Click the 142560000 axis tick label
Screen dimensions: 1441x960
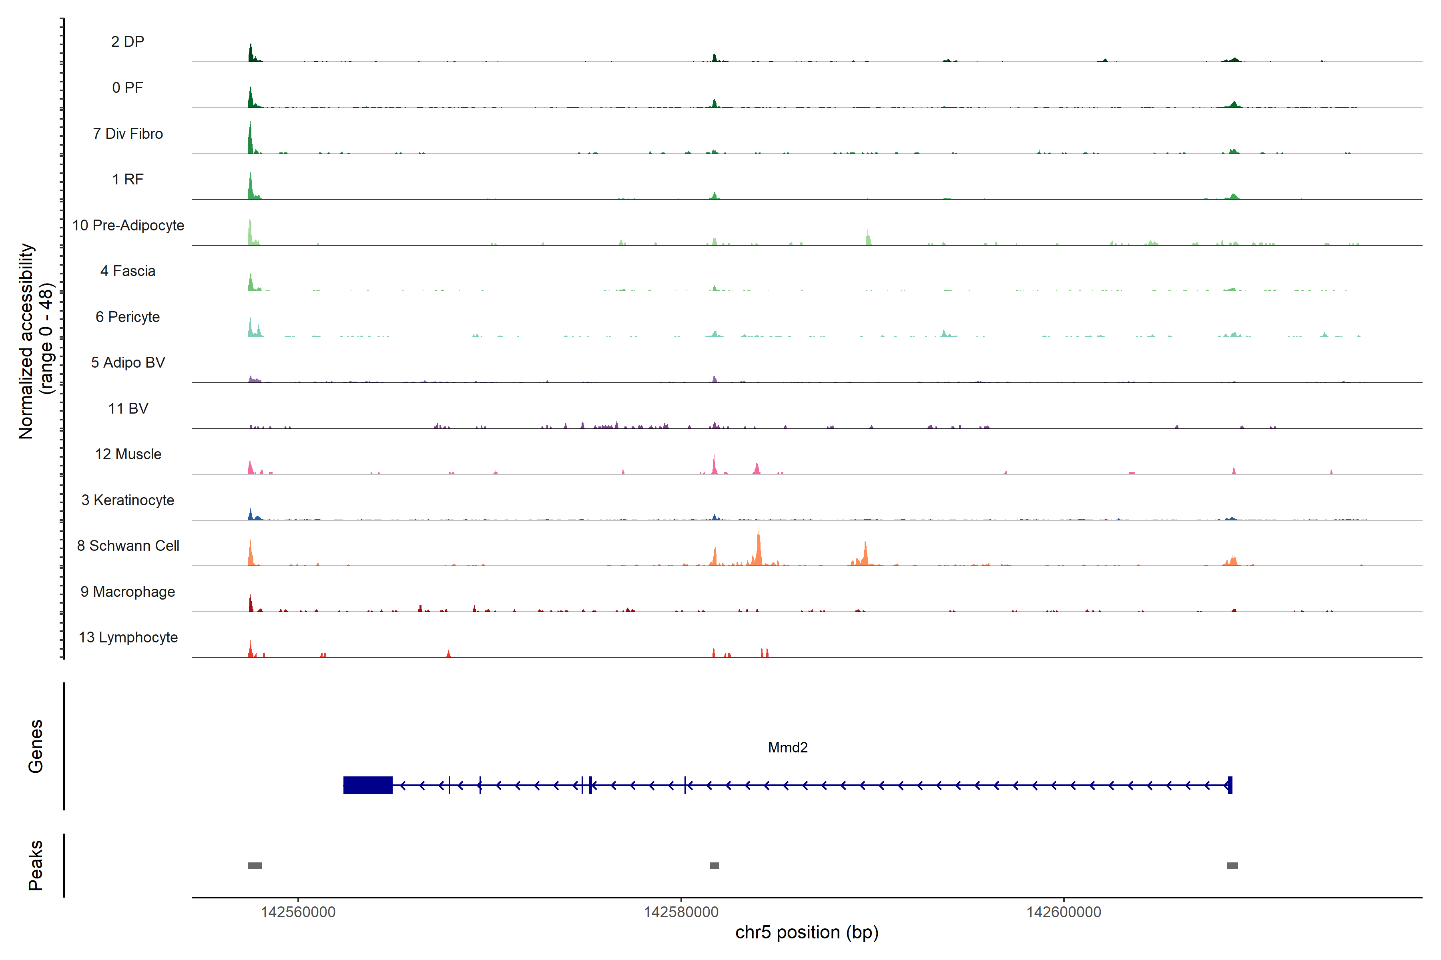[298, 912]
